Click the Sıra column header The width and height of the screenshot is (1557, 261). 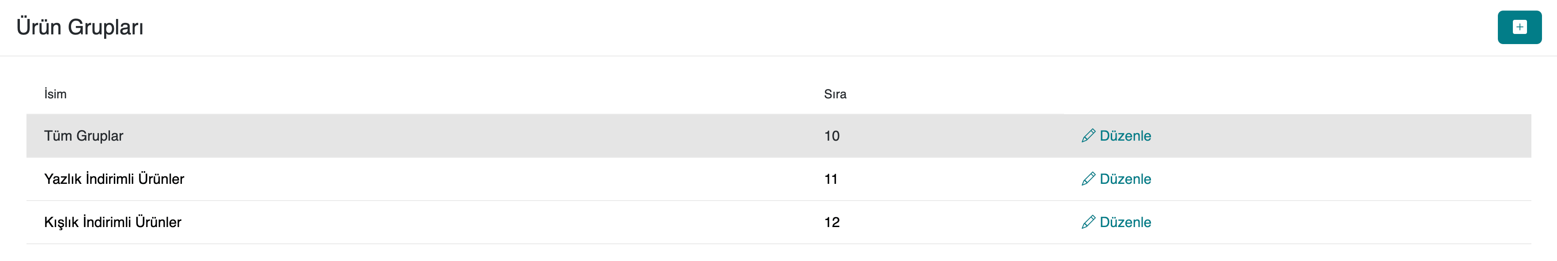click(835, 94)
